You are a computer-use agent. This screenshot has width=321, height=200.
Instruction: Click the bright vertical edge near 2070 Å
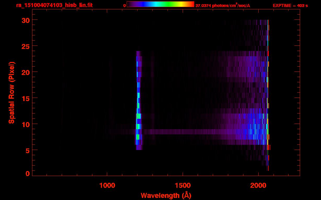268,95
